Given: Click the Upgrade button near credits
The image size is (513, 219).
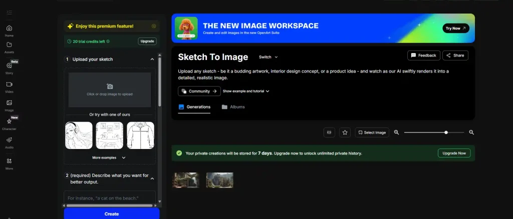Looking at the screenshot, I should (147, 41).
